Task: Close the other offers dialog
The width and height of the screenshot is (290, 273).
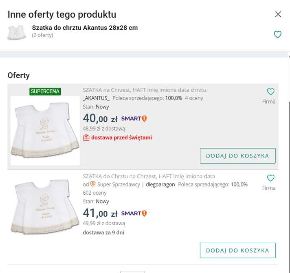Action: (x=278, y=14)
